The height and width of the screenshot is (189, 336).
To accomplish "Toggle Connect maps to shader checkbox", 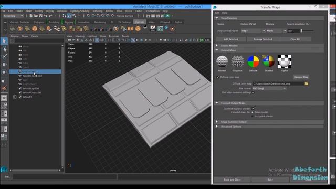I will (253, 109).
